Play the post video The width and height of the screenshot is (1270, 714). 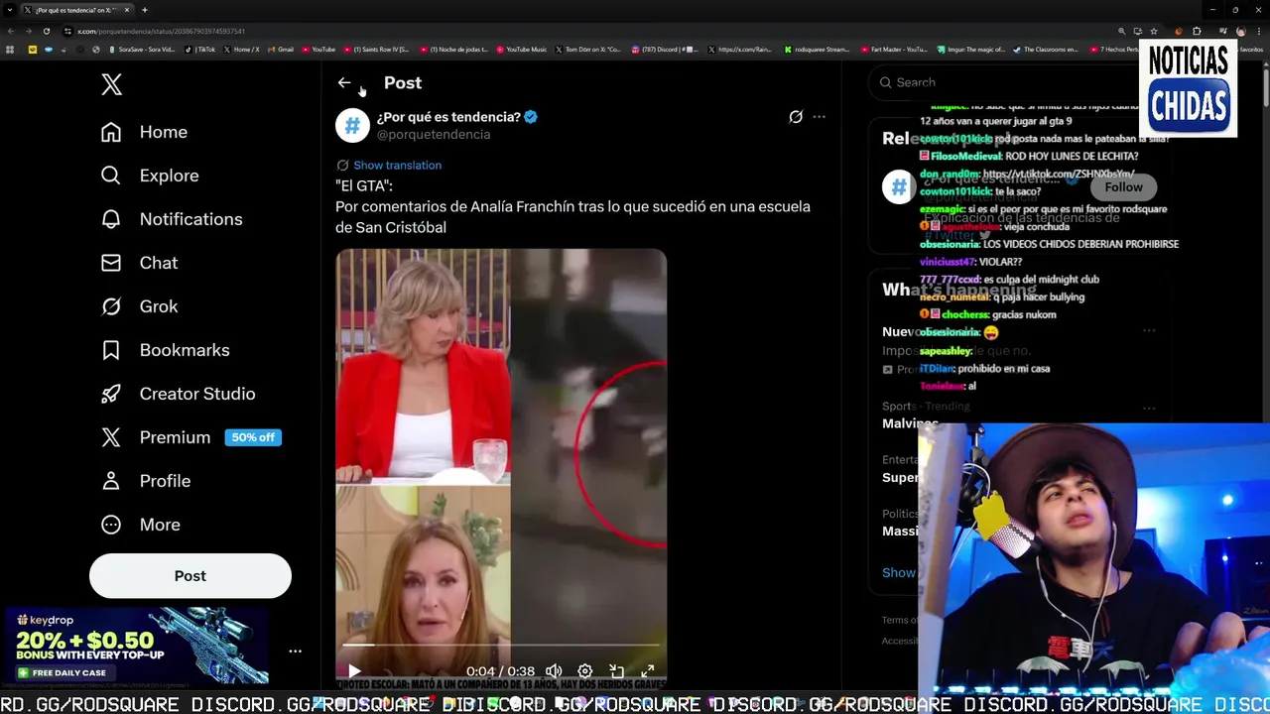tap(354, 671)
